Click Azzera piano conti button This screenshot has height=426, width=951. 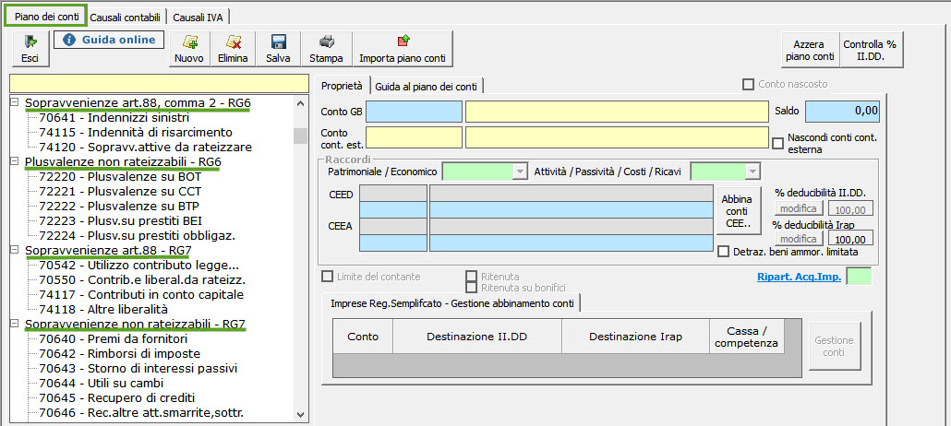(811, 49)
